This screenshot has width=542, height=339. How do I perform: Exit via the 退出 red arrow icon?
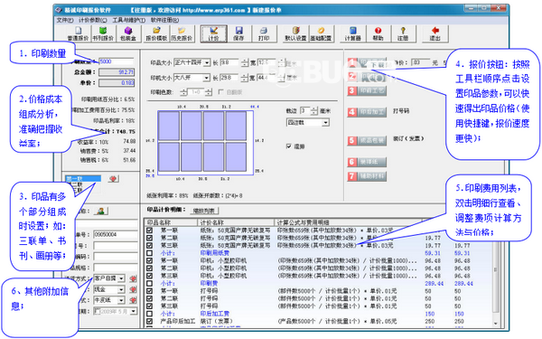435,34
